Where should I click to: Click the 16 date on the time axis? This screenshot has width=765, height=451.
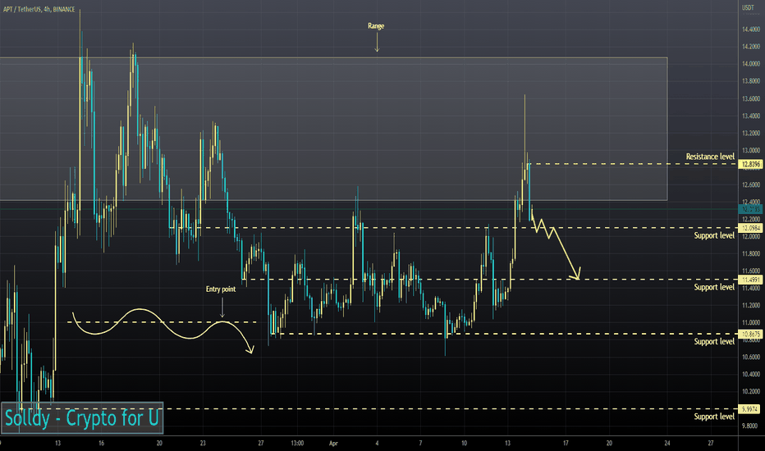point(101,443)
